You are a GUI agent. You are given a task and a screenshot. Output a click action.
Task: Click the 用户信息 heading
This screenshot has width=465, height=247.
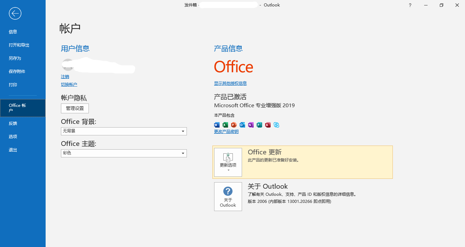click(75, 49)
